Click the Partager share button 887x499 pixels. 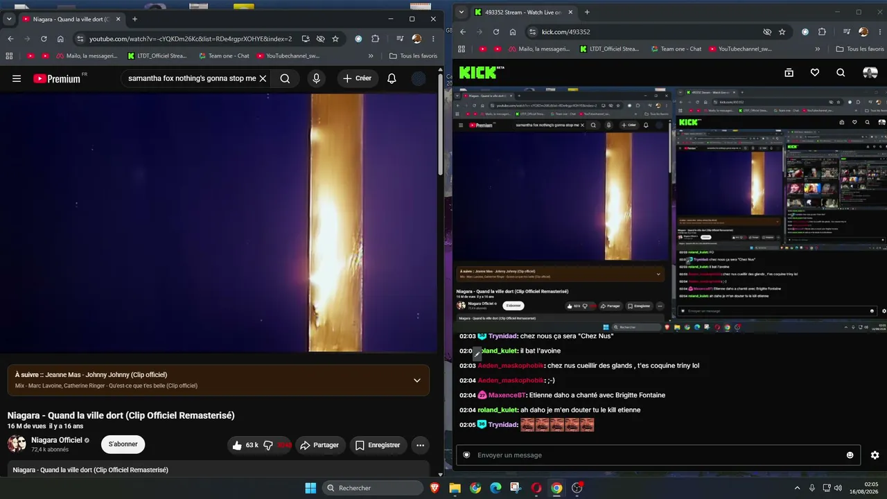[x=319, y=445]
